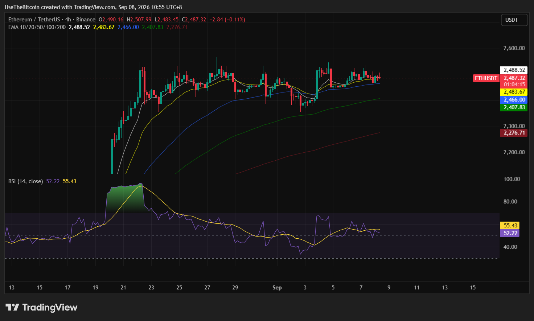Click the close price C2,487.32 value

tap(194, 20)
